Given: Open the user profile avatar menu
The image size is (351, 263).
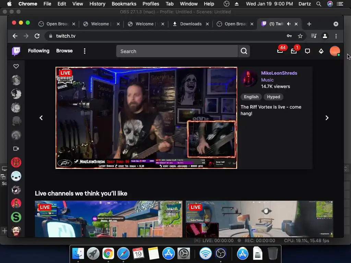Looking at the screenshot, I should pos(335,51).
